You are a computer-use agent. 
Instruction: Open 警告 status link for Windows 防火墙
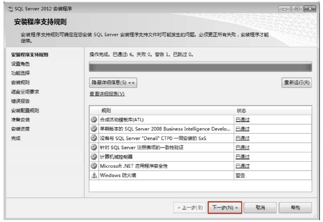pyautogui.click(x=240, y=176)
